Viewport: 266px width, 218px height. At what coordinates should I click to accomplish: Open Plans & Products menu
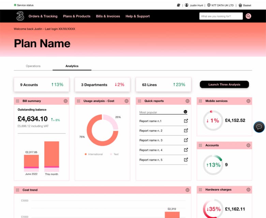[77, 16]
